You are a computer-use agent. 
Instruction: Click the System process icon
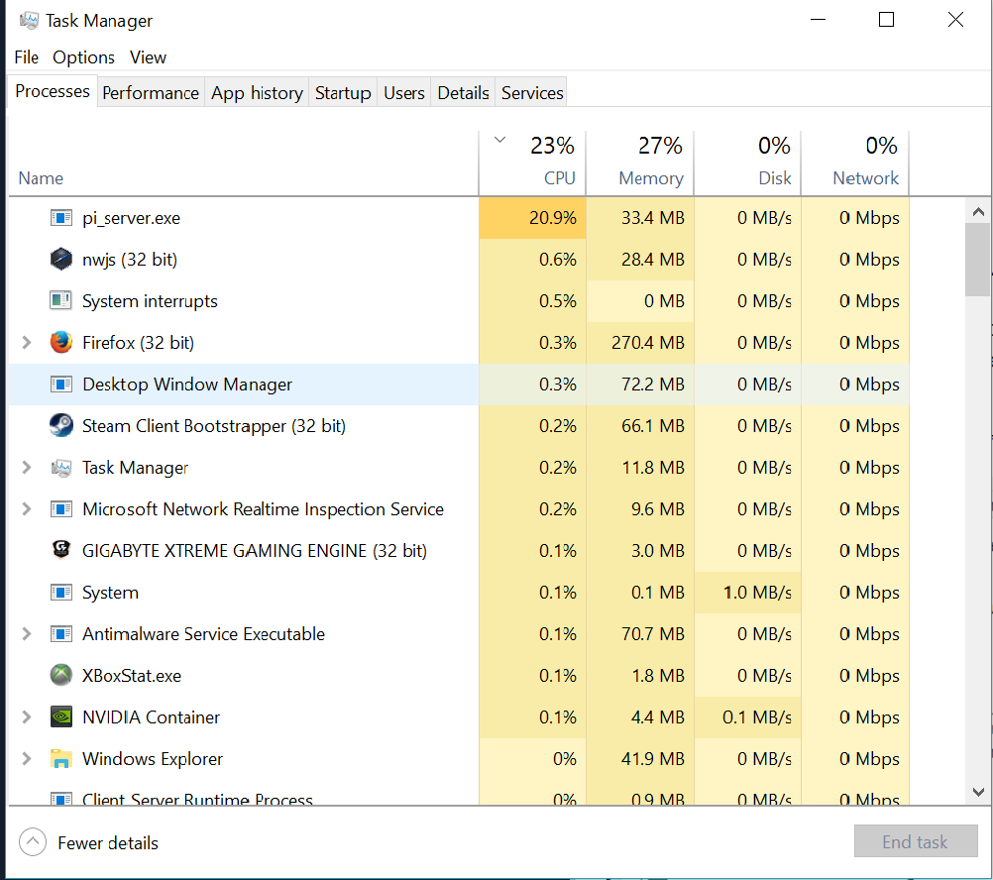point(60,592)
